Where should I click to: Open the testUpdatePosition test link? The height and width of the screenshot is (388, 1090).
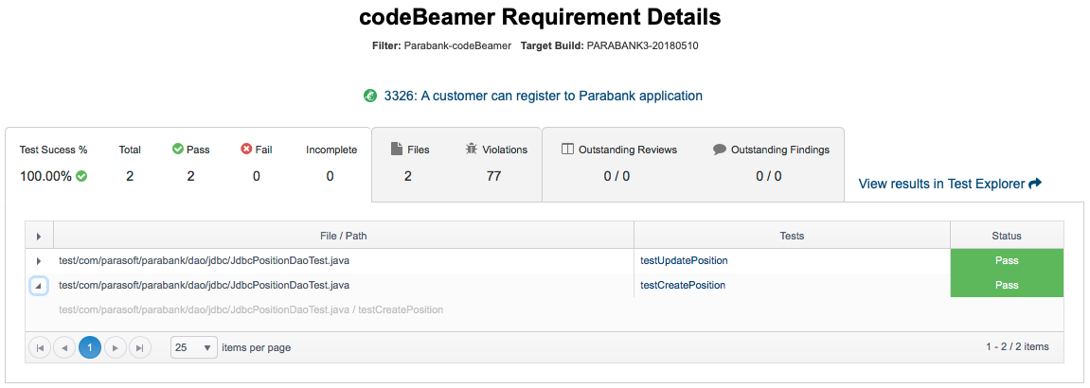click(x=684, y=260)
